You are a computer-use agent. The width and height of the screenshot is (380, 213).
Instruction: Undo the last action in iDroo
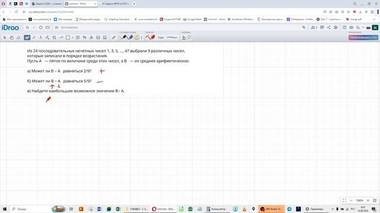[x=27, y=28]
